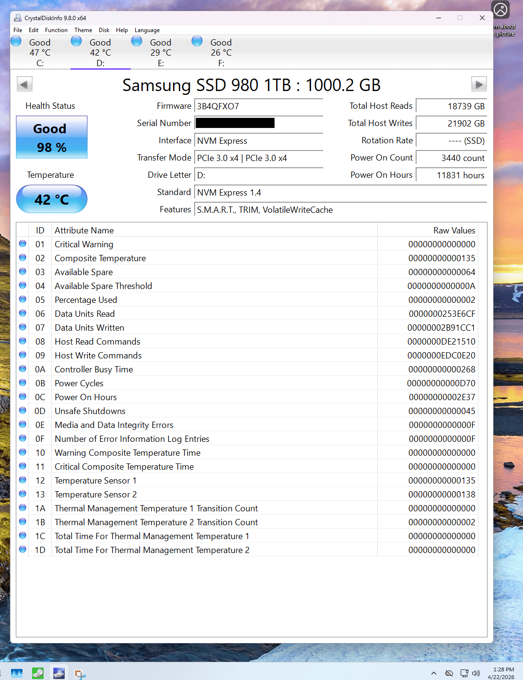Select the Power On Hours attribute row

coord(247,397)
